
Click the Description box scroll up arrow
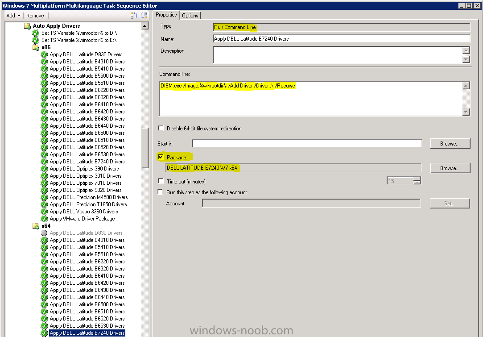466,50
